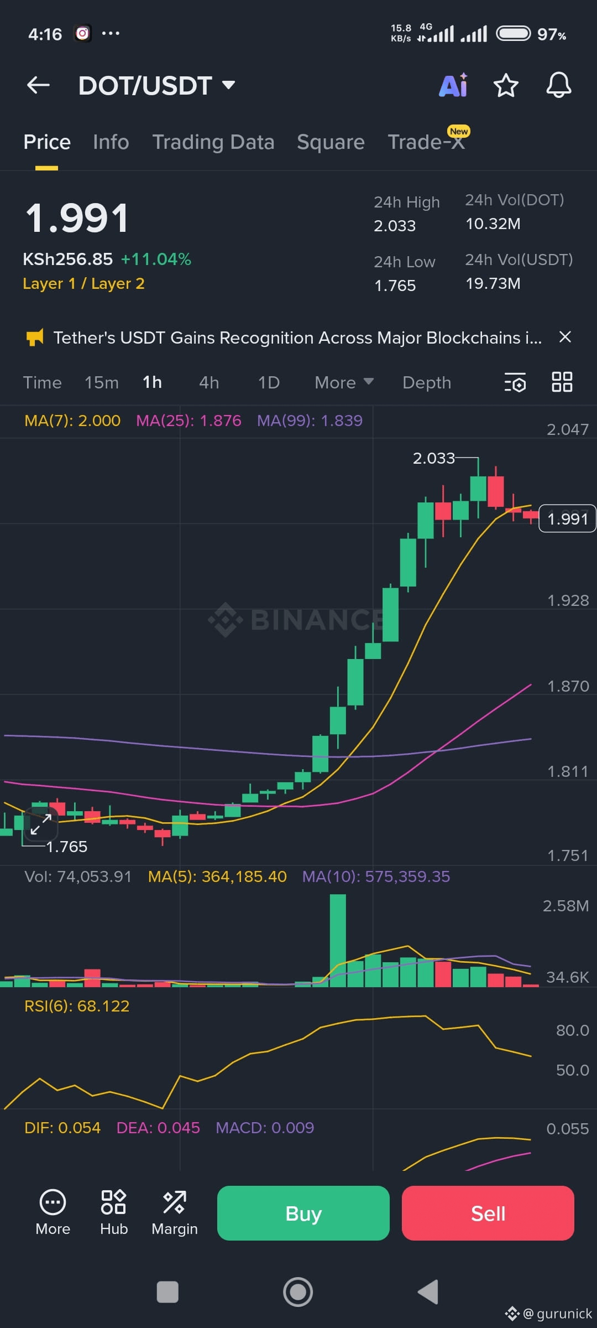Viewport: 597px width, 1328px height.
Task: Tap the Layer 1 / Layer 2 tag
Action: click(83, 284)
